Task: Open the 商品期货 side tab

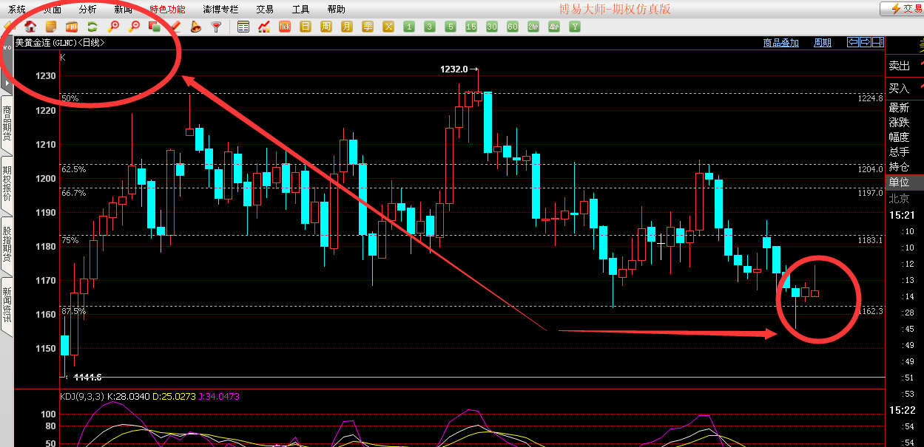Action: (7, 124)
